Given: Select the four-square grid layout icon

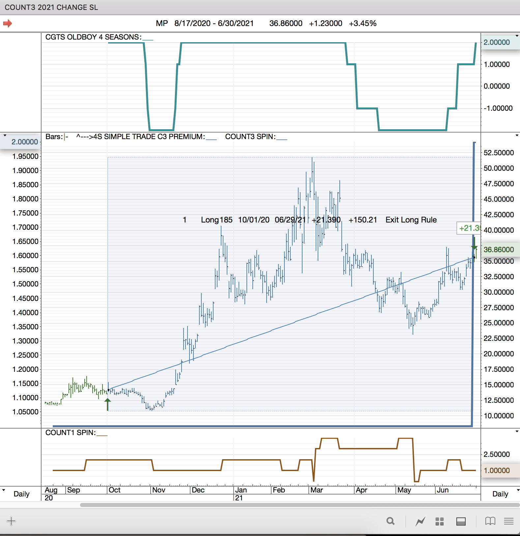Looking at the screenshot, I should [x=440, y=521].
